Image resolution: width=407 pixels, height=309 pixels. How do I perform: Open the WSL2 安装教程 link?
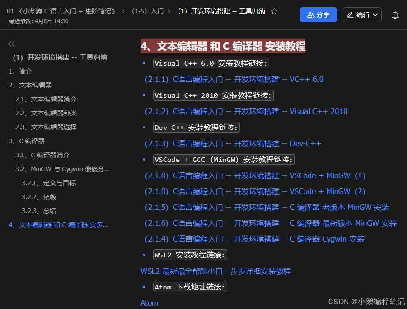click(x=216, y=271)
